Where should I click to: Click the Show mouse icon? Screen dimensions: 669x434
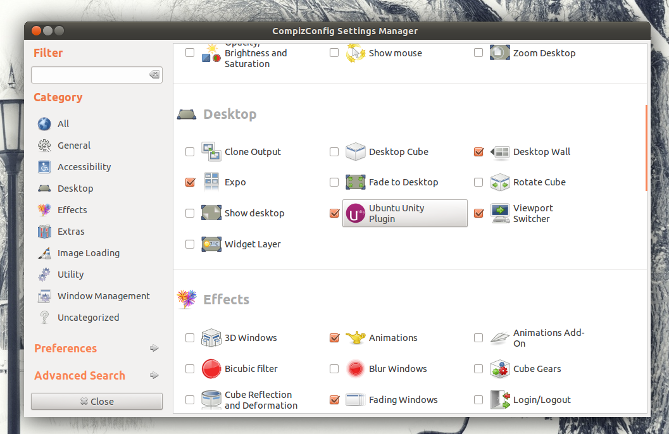pyautogui.click(x=355, y=53)
